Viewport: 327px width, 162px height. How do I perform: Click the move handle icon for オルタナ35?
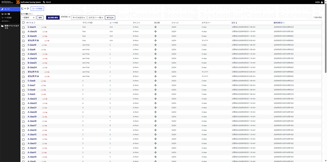click(155, 72)
